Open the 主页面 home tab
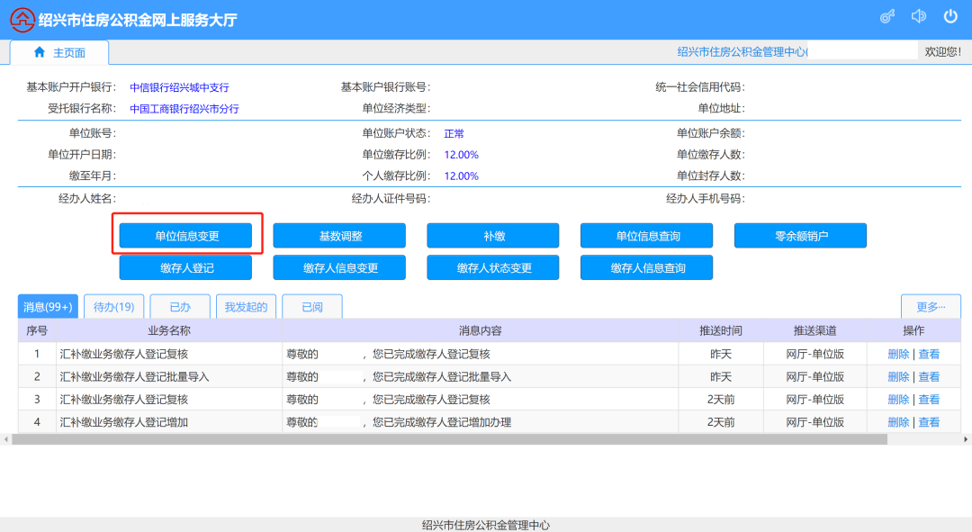 [59, 52]
